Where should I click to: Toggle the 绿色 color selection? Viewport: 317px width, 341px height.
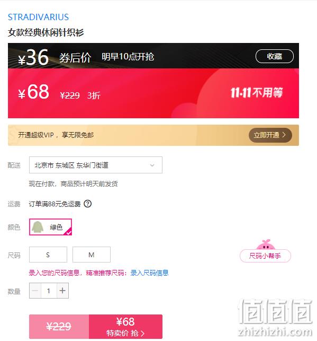coord(50,227)
